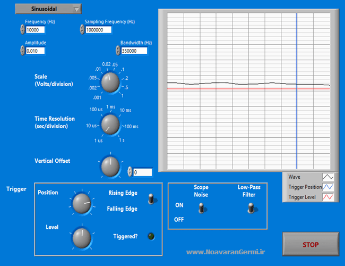The height and width of the screenshot is (266, 345).
Task: Click the Trigger Position knob
Action: tap(82, 203)
